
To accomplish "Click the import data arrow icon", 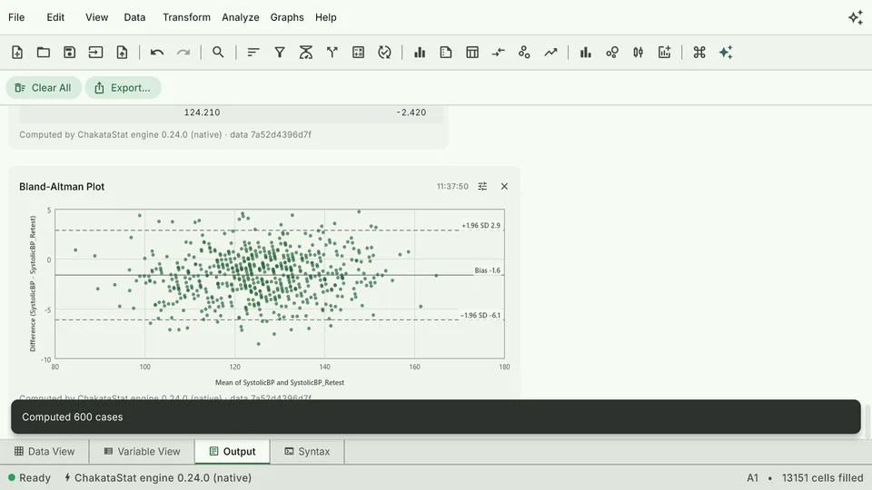I will (95, 53).
